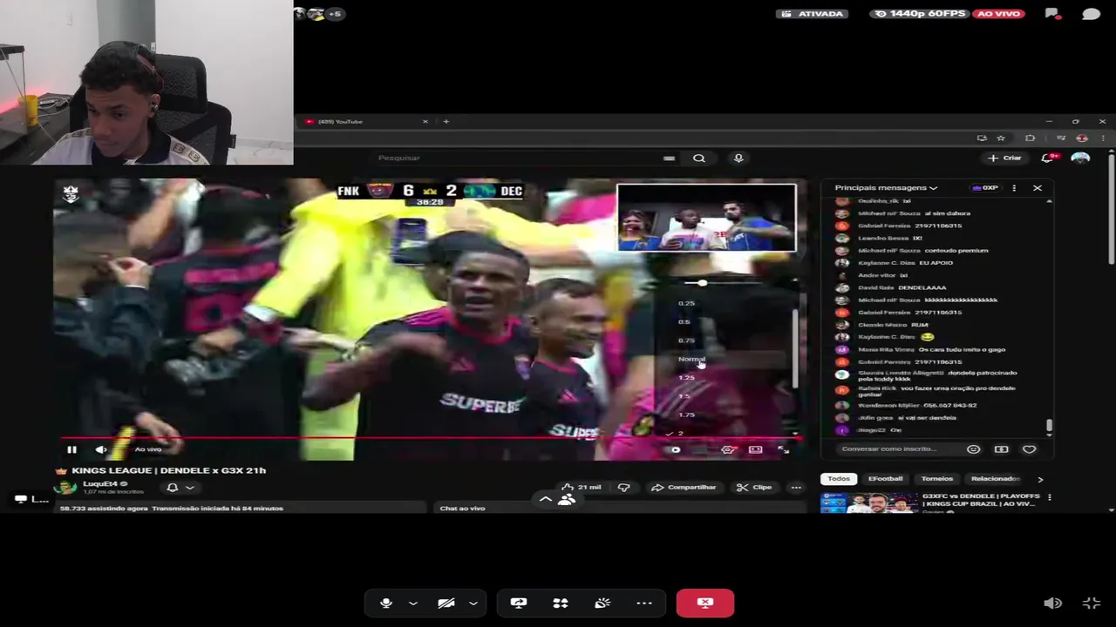Open the live chat options menu
This screenshot has height=627, width=1116.
[1013, 188]
